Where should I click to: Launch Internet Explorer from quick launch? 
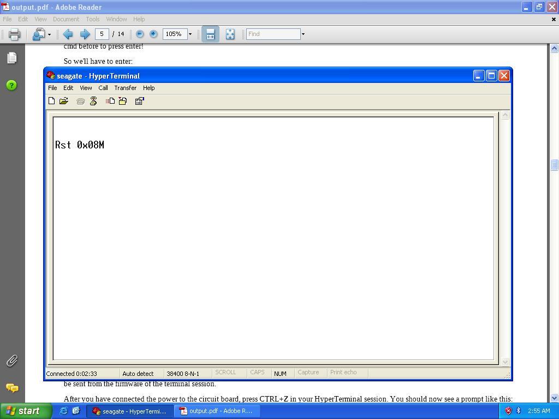(x=63, y=411)
